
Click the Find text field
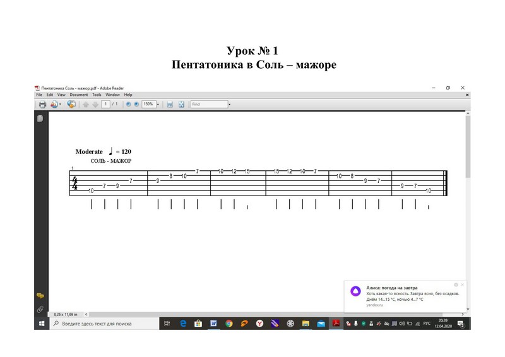pos(208,104)
